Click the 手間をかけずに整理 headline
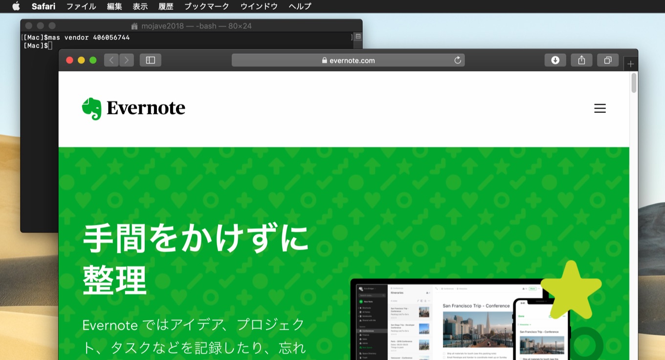The width and height of the screenshot is (665, 360). point(196,259)
